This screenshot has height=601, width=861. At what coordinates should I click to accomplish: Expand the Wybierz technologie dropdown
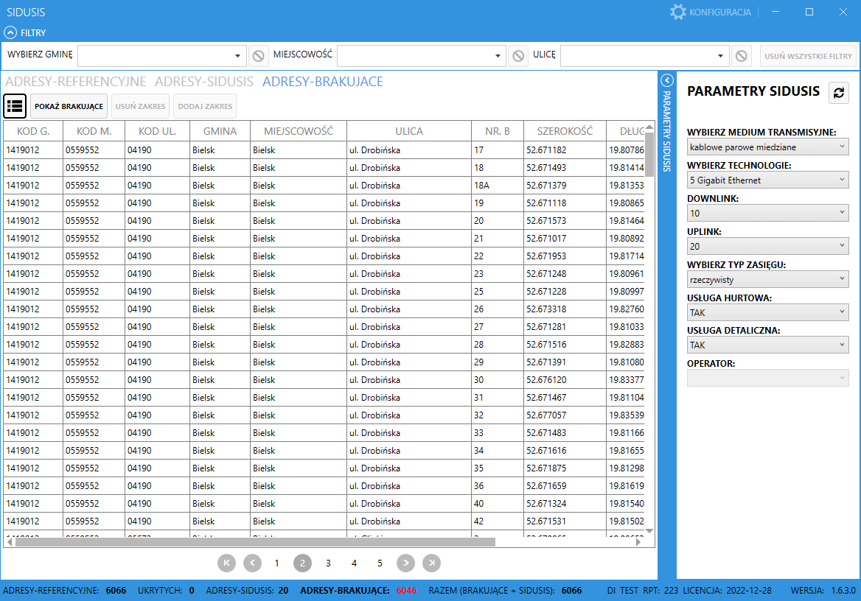tap(767, 180)
